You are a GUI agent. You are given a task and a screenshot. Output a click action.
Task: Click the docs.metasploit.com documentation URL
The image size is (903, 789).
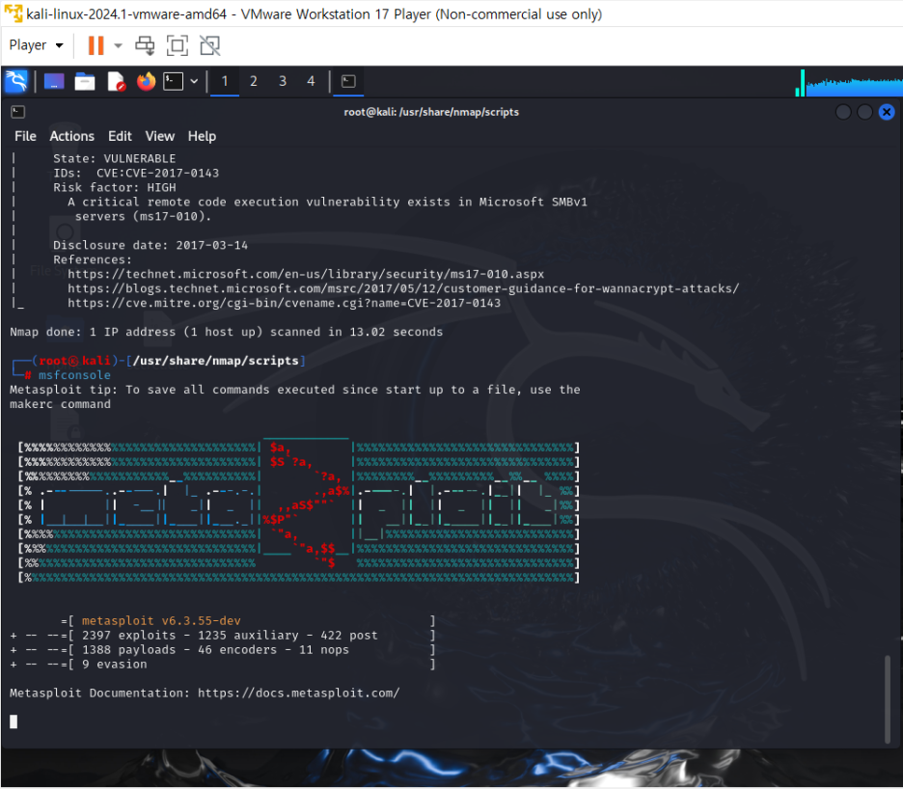[298, 693]
